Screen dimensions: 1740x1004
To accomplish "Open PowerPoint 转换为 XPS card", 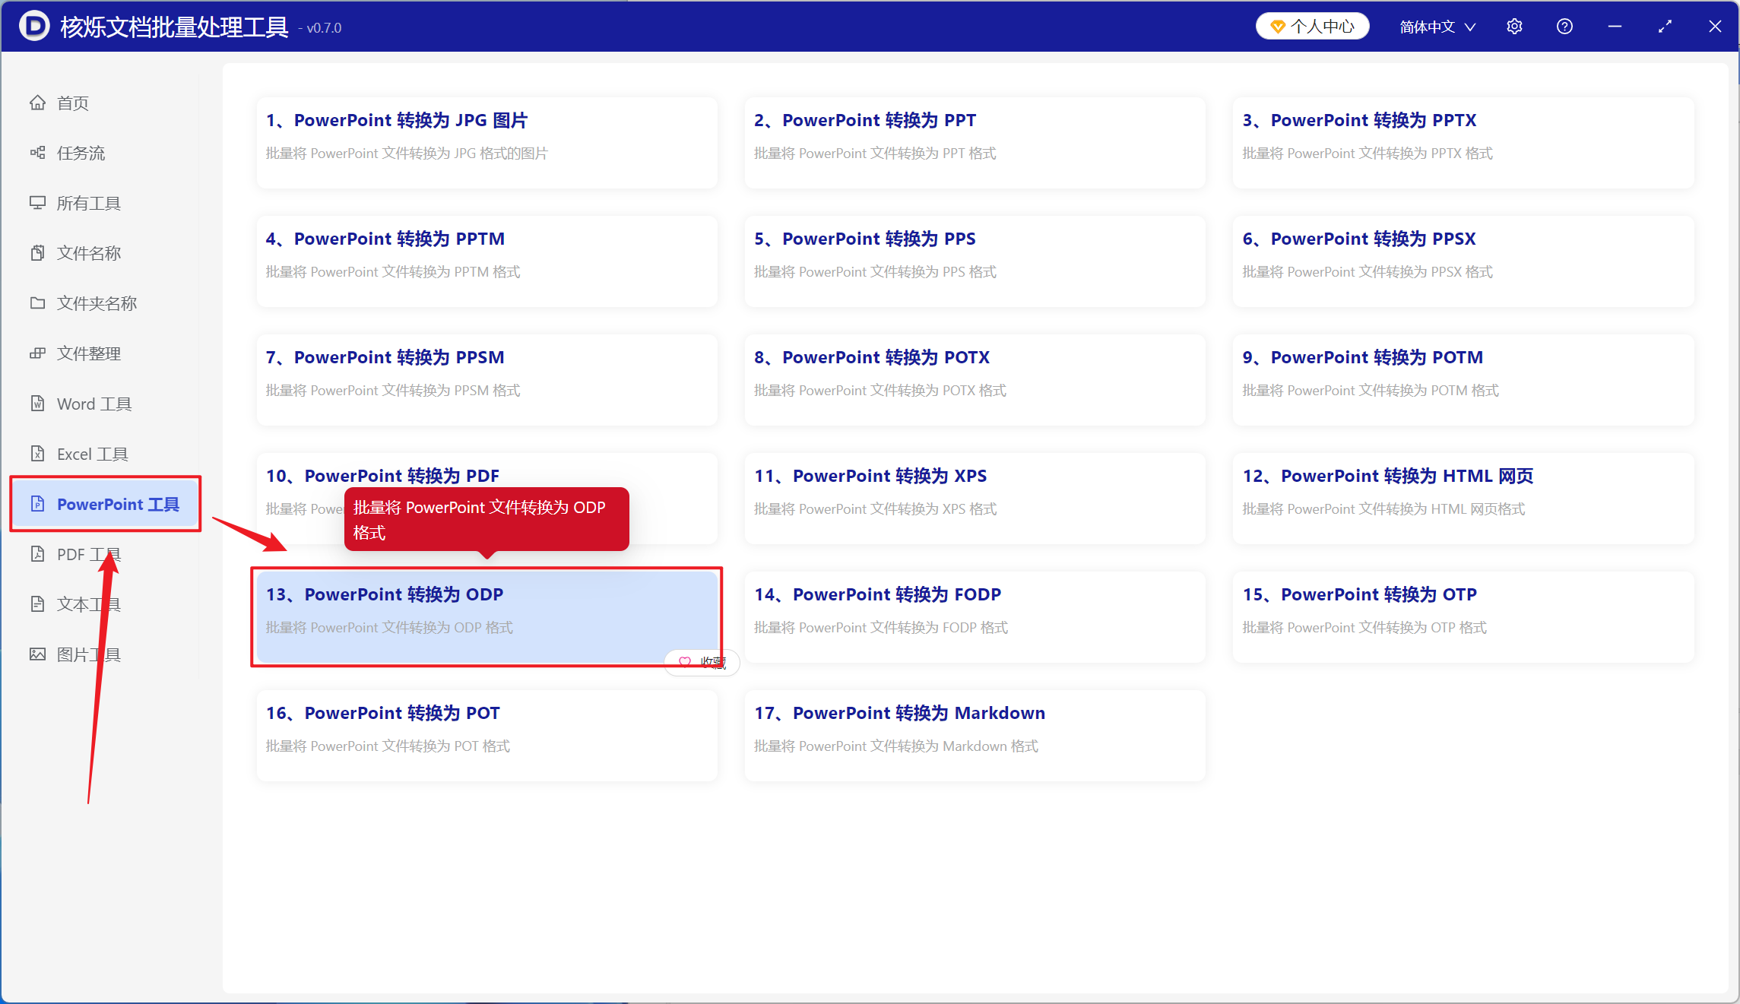I will coord(975,498).
